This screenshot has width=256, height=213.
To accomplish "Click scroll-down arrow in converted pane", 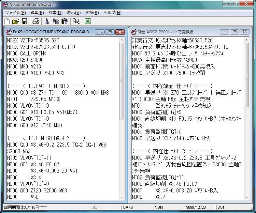I will [247, 197].
